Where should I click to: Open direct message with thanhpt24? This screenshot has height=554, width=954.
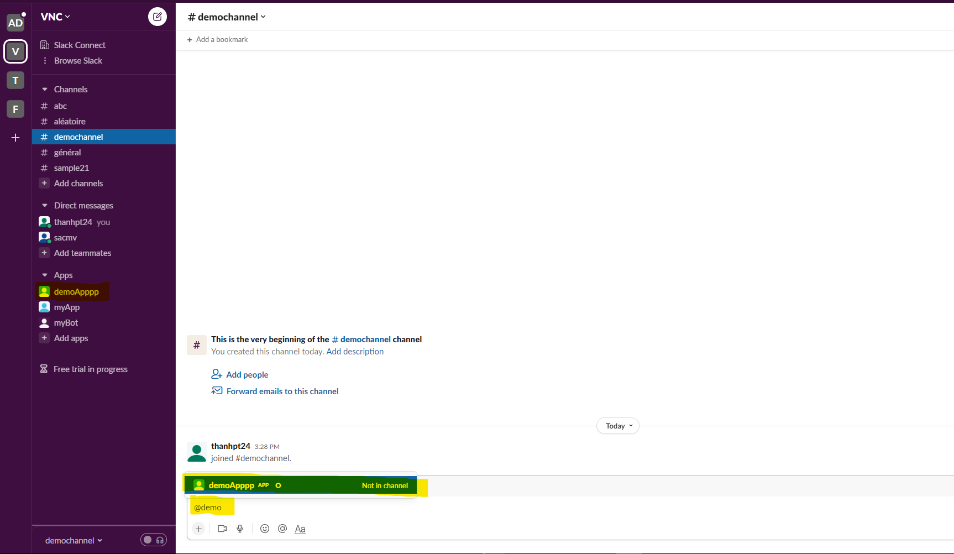pyautogui.click(x=104, y=222)
